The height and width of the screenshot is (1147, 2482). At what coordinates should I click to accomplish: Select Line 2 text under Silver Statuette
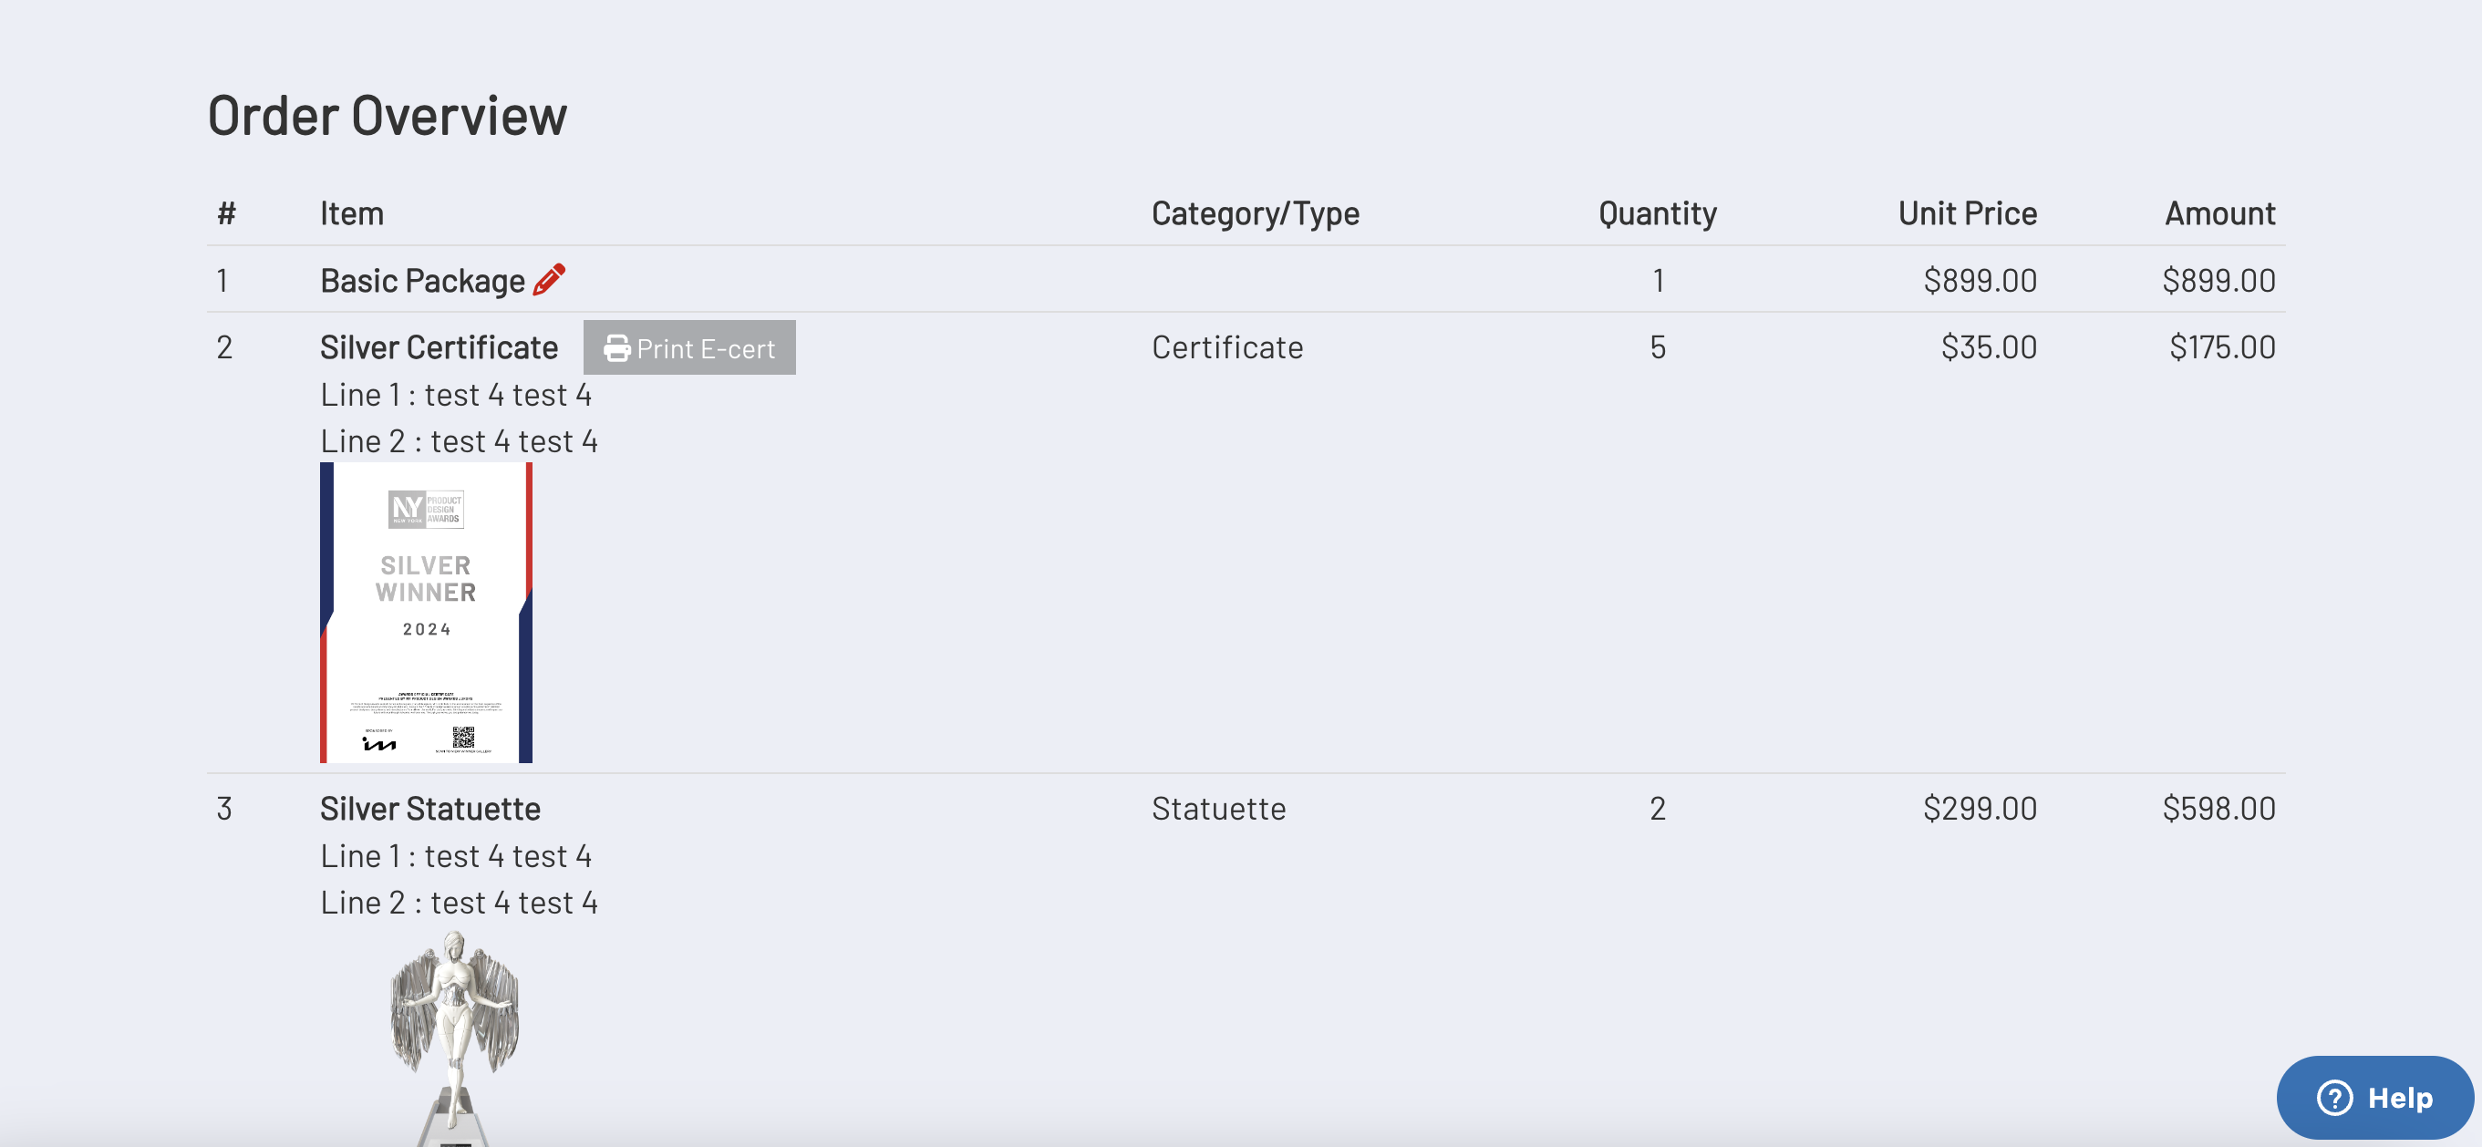click(x=459, y=903)
